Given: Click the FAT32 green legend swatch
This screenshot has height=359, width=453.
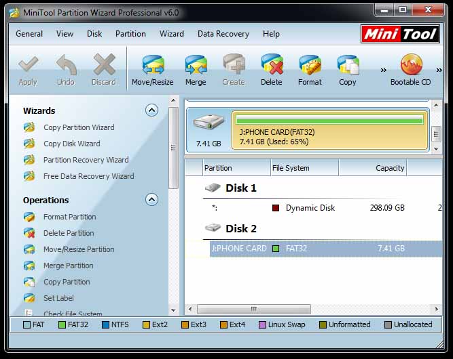Looking at the screenshot, I should [62, 324].
